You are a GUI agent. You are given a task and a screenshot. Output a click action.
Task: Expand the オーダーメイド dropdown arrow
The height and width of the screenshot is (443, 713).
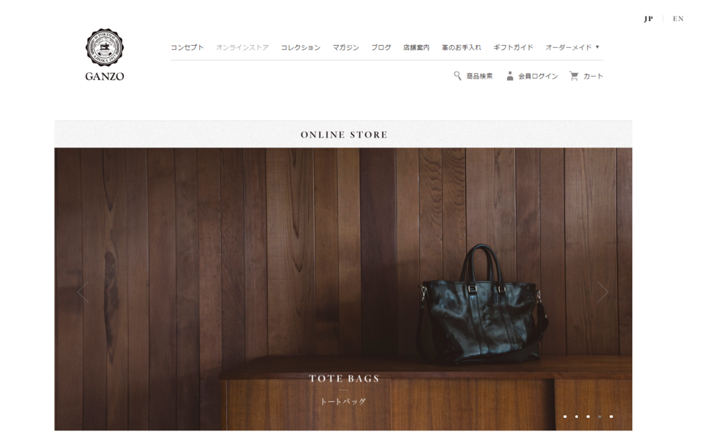click(597, 47)
